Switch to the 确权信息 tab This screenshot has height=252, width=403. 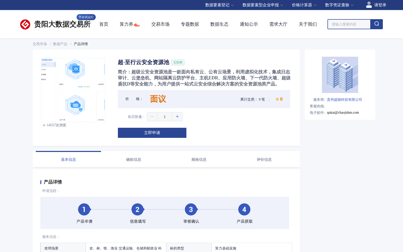tap(134, 160)
